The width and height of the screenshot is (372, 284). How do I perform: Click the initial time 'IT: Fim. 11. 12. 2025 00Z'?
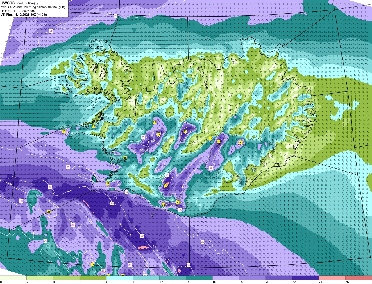(18, 10)
